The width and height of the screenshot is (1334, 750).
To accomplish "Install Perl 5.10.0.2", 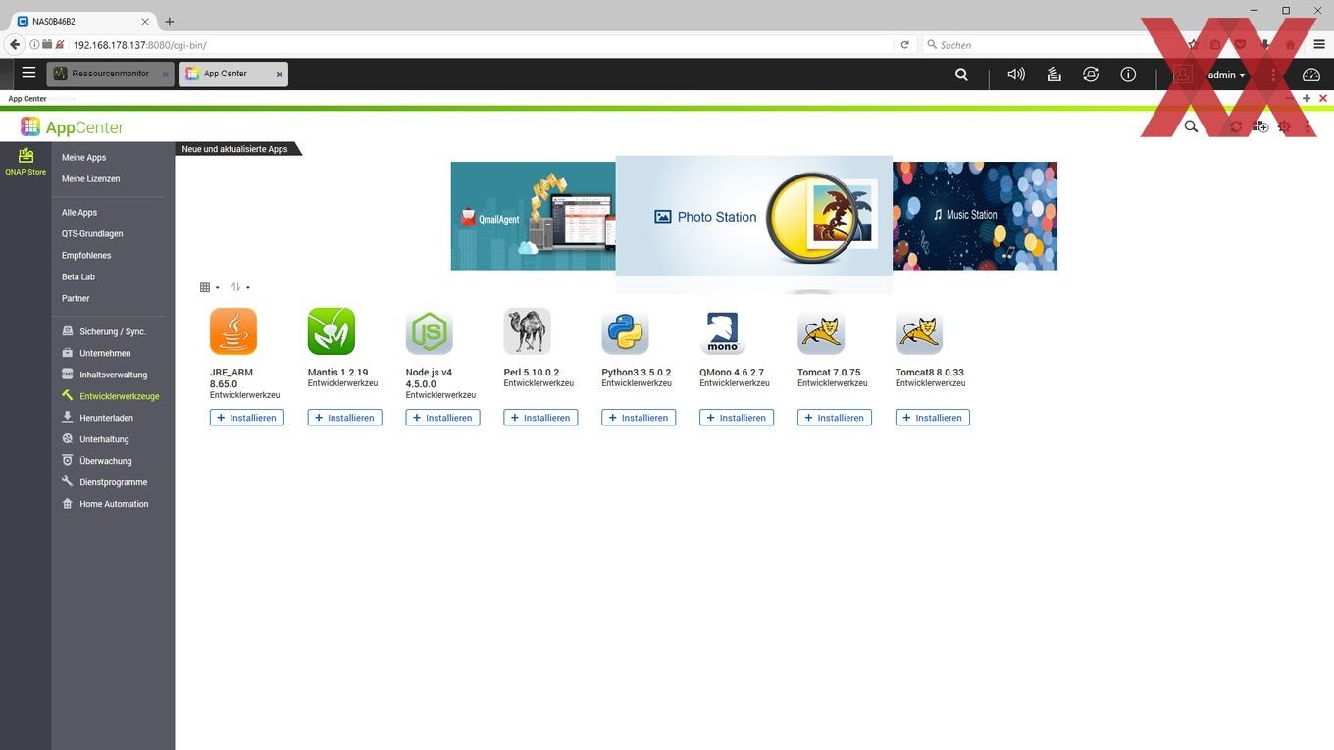I will 540,418.
